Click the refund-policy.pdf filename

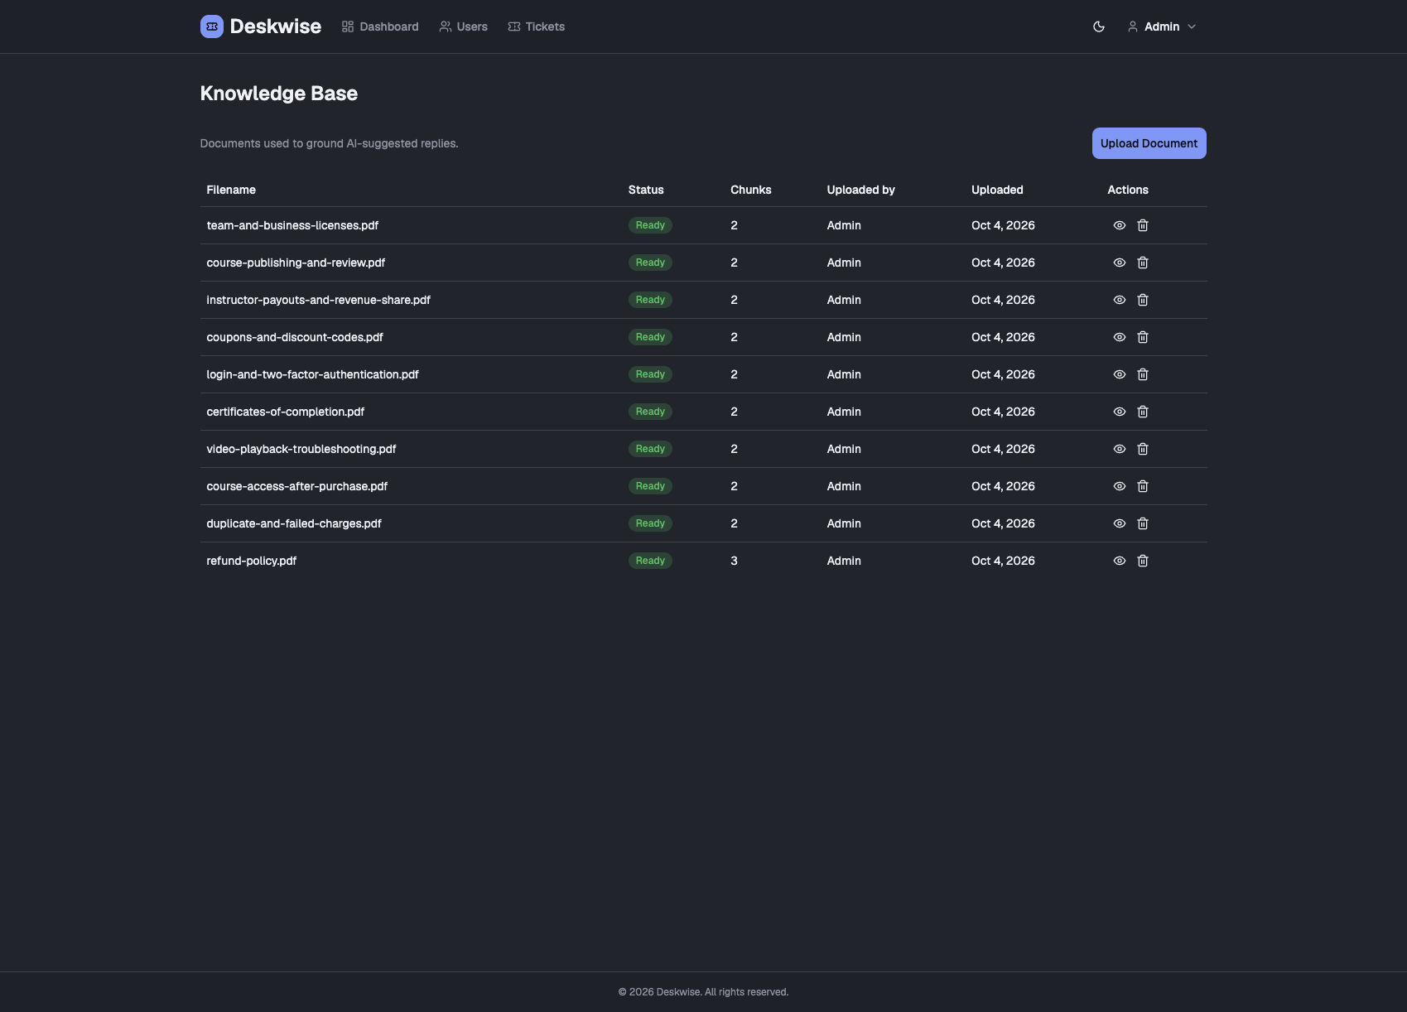tap(252, 561)
